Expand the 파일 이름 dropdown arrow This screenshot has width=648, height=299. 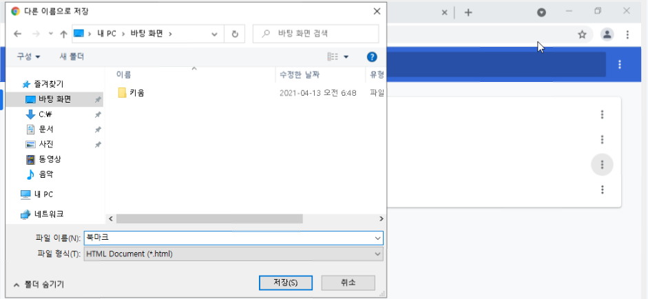click(x=377, y=238)
